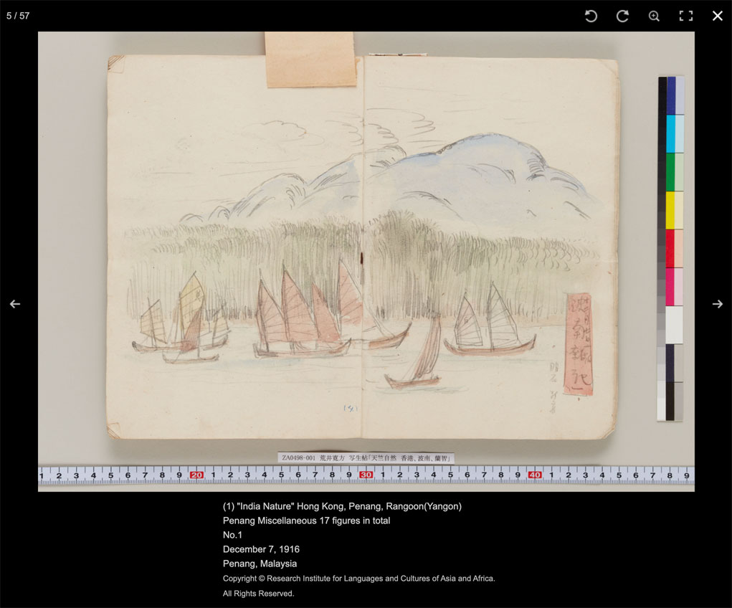
Task: Toggle fullscreen view
Action: click(x=686, y=16)
